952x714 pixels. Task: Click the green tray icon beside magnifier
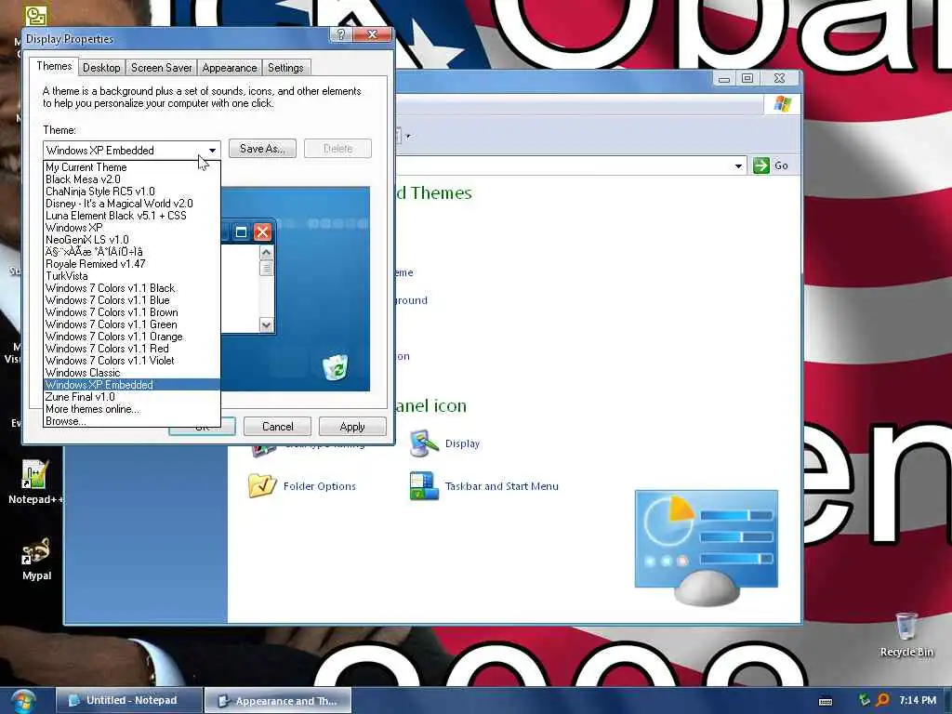(x=865, y=700)
